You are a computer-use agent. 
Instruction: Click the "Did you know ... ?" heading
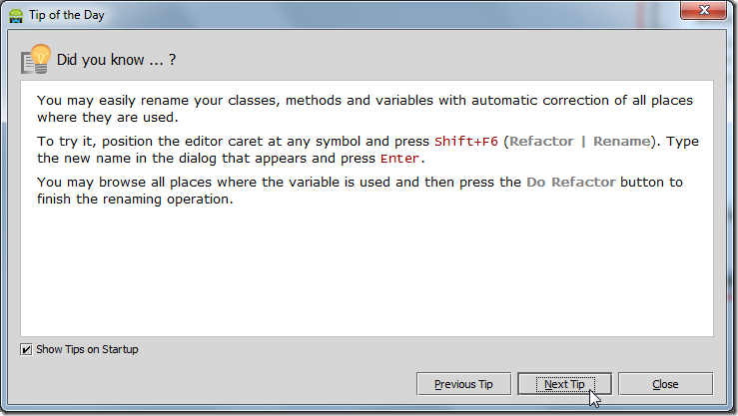(x=116, y=60)
